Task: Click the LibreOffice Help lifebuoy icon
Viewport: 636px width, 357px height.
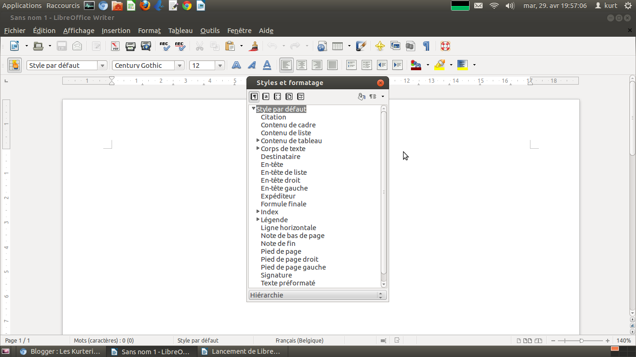Action: (x=445, y=46)
